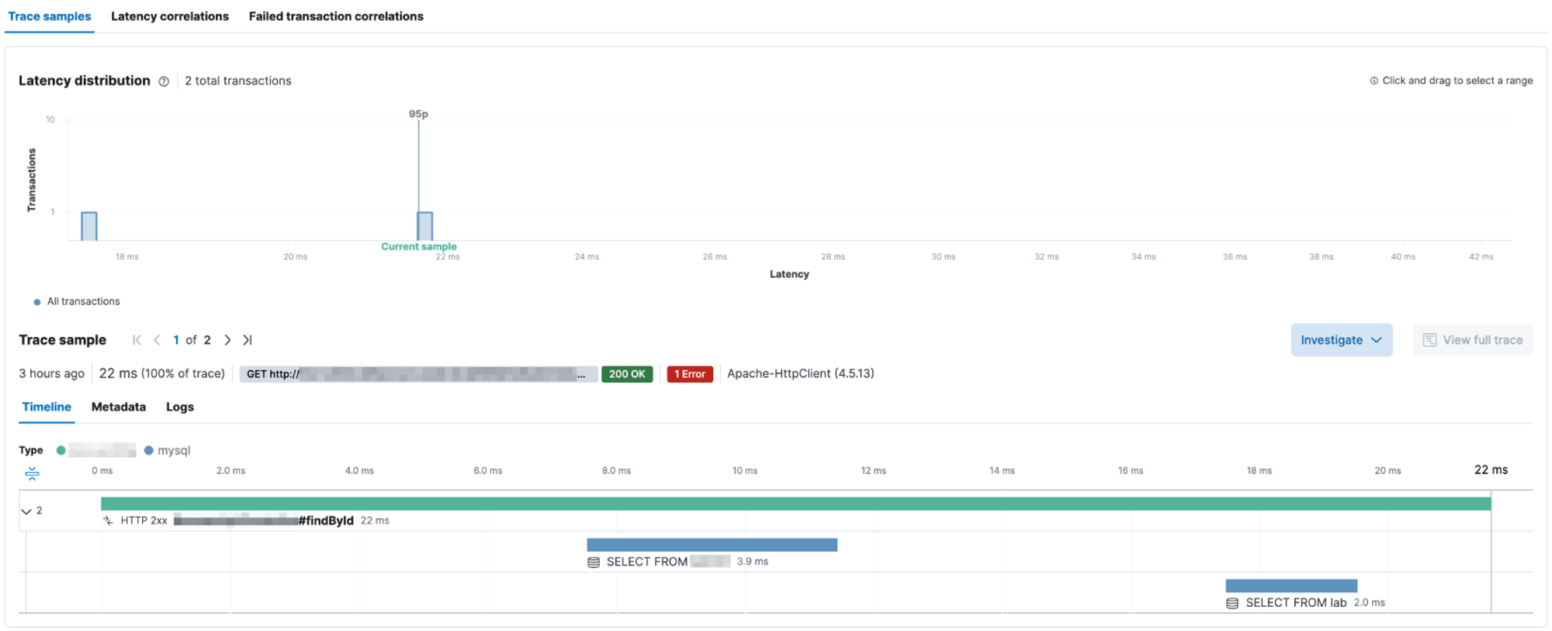Click the 2.0 ms SELECT FROM lab bar
This screenshot has height=631, width=1552.
point(1291,585)
